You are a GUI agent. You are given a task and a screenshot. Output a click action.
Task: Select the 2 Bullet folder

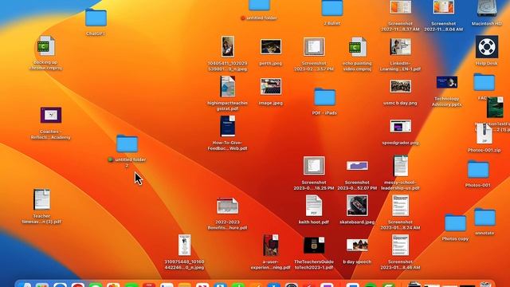(332, 8)
